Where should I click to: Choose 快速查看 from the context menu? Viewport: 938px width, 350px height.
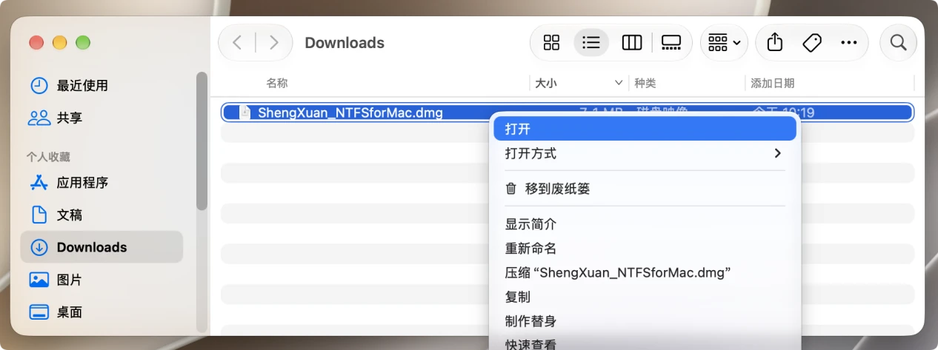point(644,343)
